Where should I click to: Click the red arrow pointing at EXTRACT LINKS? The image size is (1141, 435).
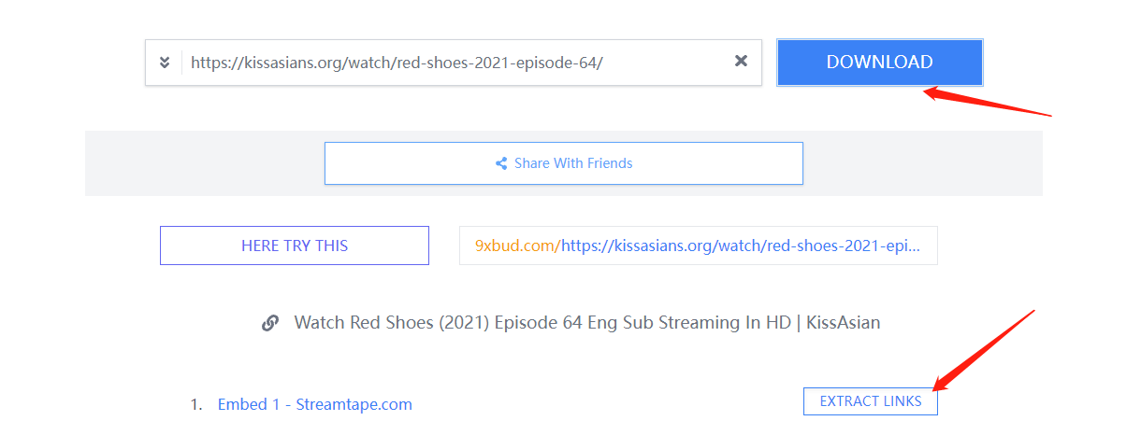(x=984, y=349)
